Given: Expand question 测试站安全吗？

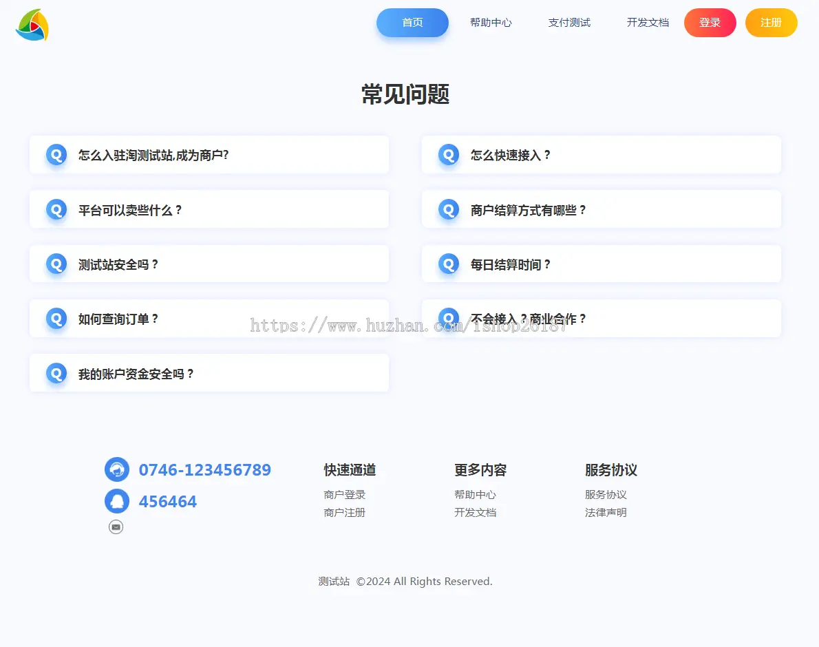Looking at the screenshot, I should (209, 264).
